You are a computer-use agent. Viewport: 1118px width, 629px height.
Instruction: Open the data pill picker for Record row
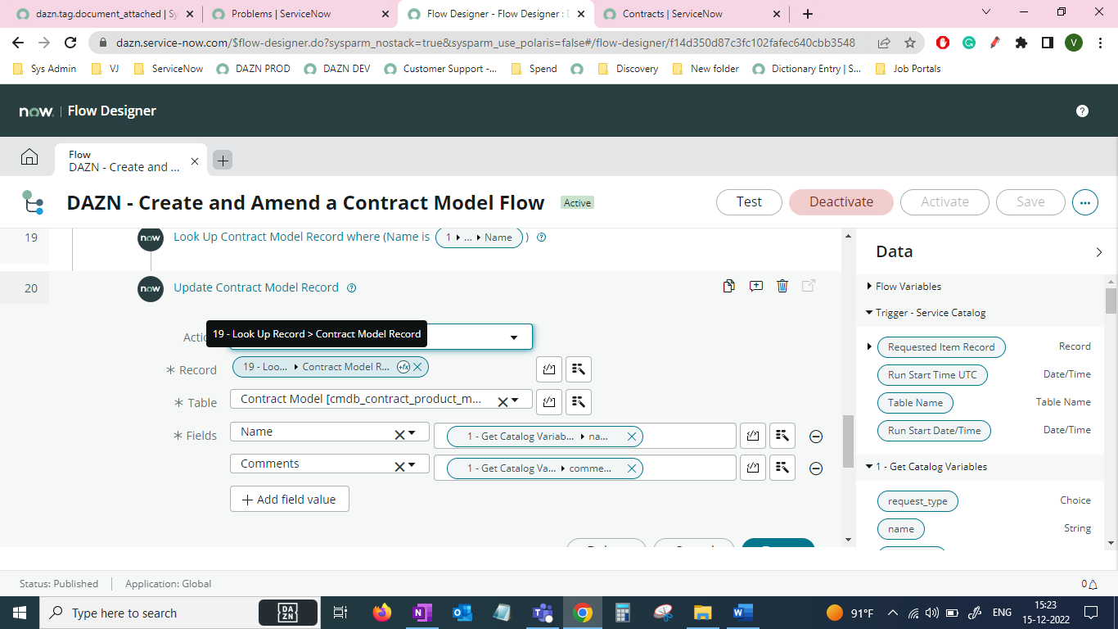579,369
